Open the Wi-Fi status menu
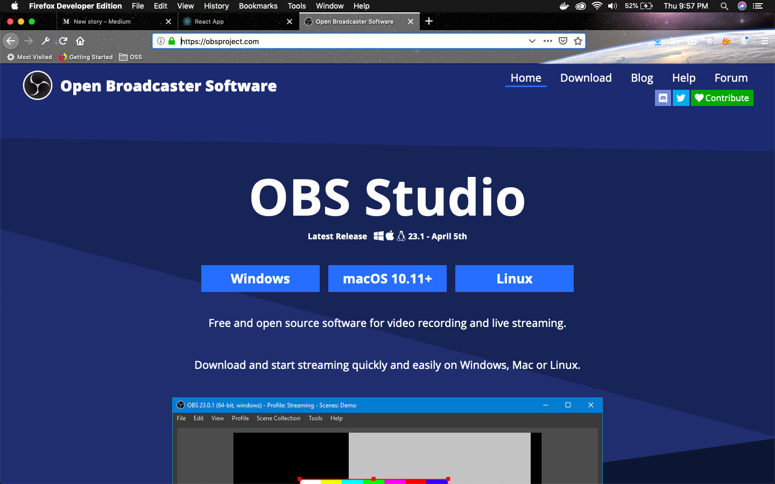 tap(596, 6)
